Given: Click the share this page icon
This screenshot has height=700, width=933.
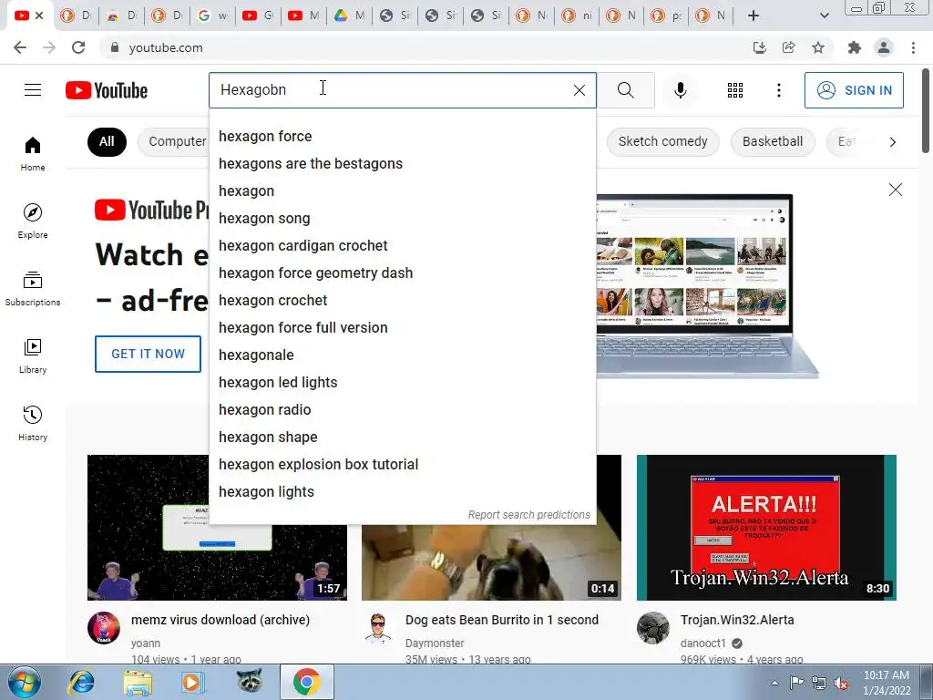Looking at the screenshot, I should [x=789, y=47].
